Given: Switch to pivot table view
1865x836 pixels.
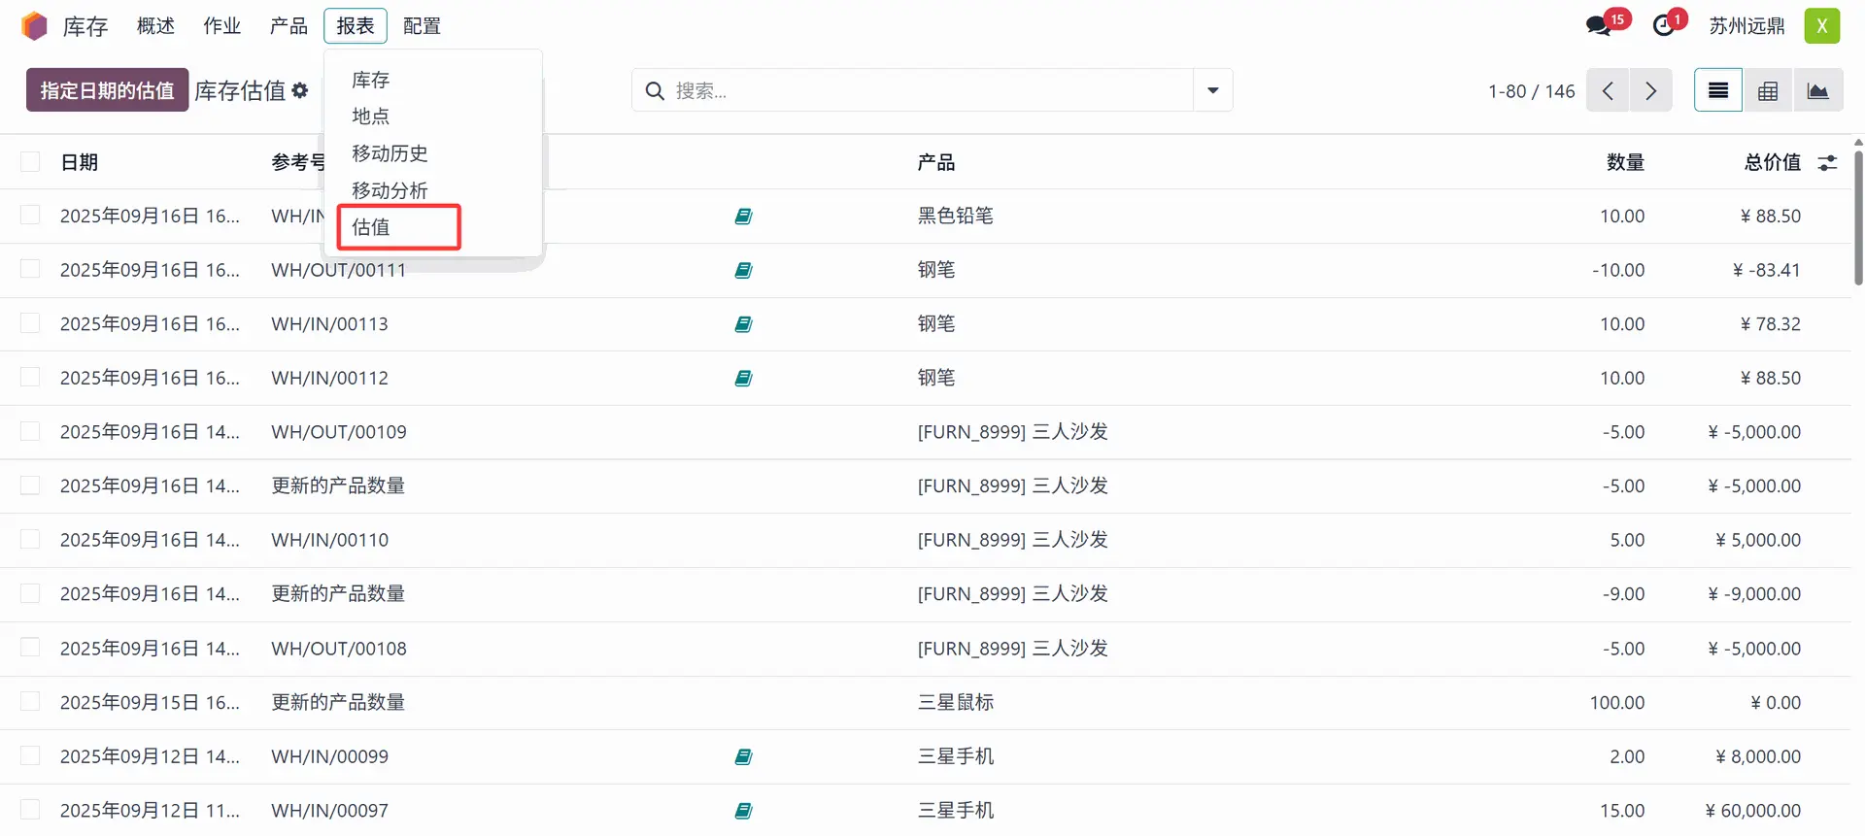Looking at the screenshot, I should [x=1768, y=90].
